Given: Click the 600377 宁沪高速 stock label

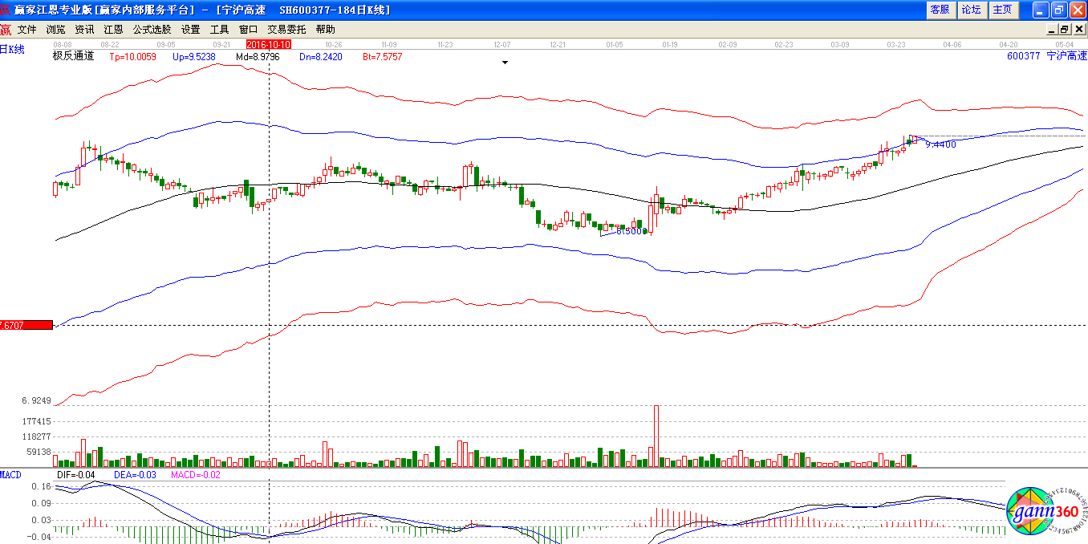Looking at the screenshot, I should 1047,56.
